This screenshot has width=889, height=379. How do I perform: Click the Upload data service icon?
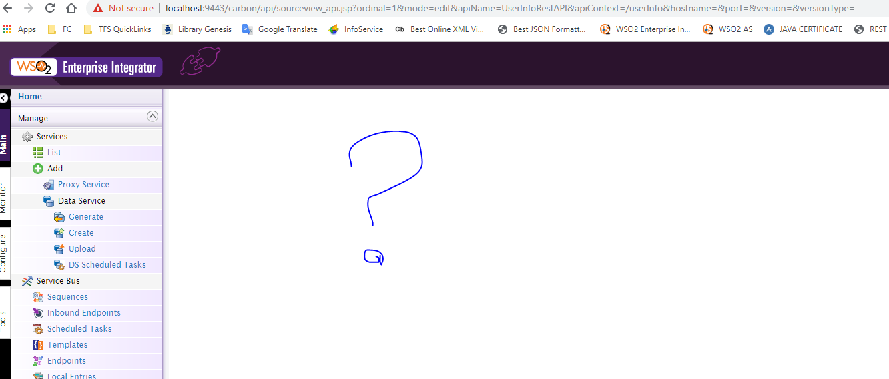tap(59, 249)
